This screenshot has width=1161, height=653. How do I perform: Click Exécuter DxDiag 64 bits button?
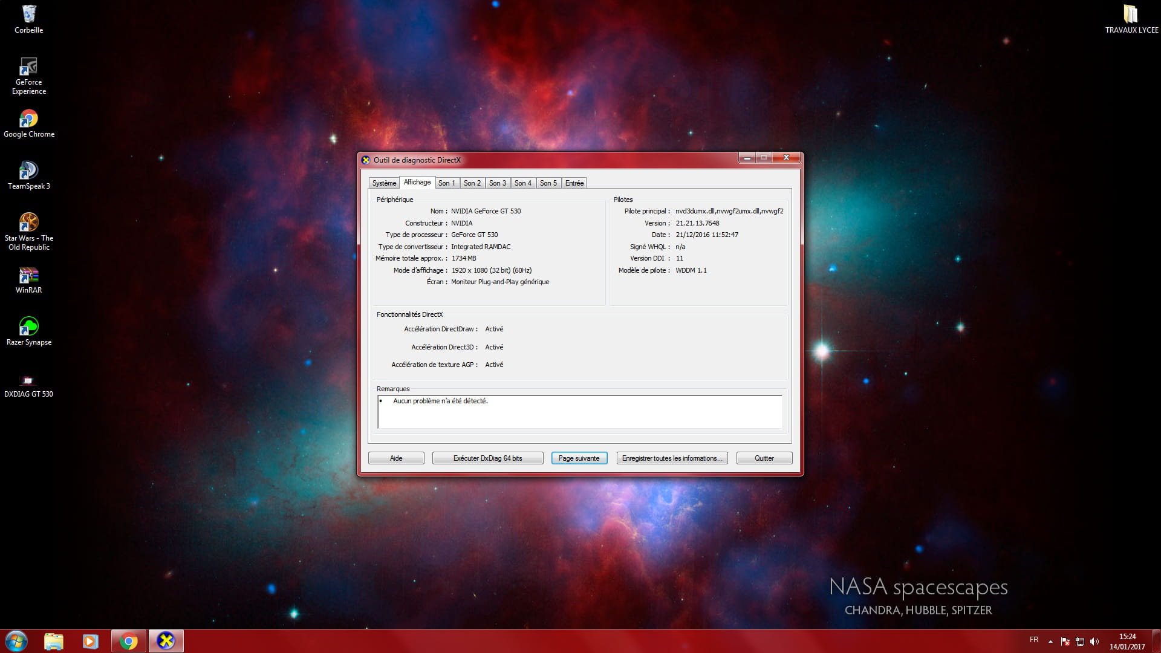(x=487, y=458)
